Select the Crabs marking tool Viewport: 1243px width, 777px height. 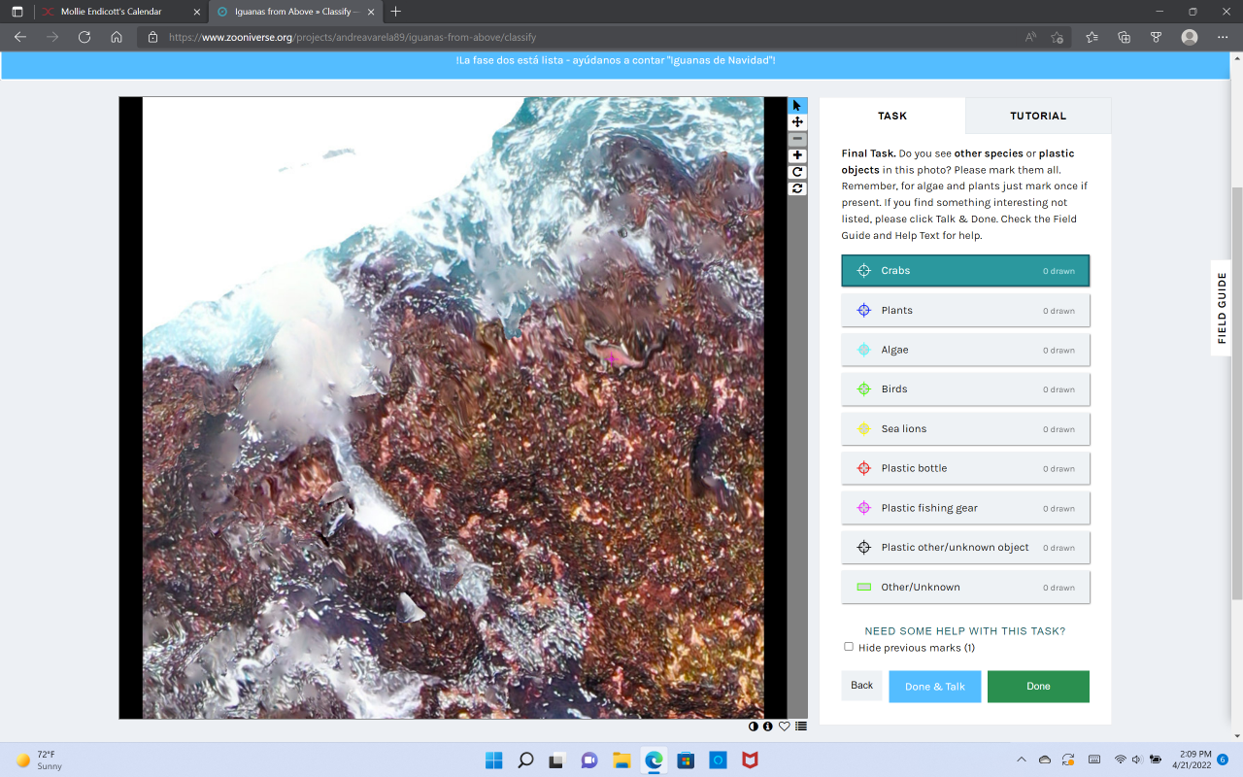964,271
